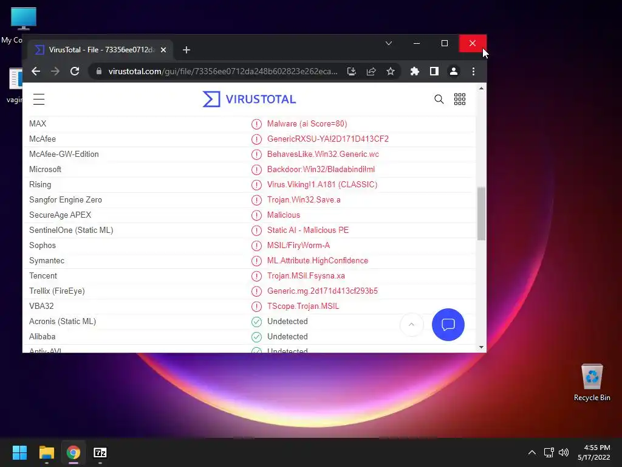Click the round scroll-to-top arrow button

[411, 325]
